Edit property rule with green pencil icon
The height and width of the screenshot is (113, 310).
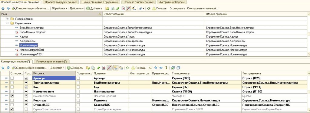pos(98,68)
